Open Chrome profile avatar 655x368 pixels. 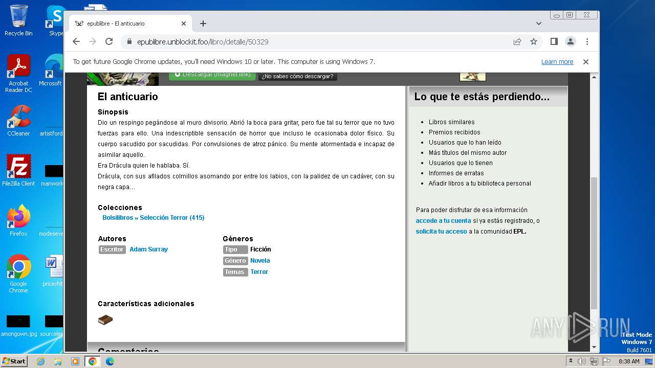pos(570,41)
